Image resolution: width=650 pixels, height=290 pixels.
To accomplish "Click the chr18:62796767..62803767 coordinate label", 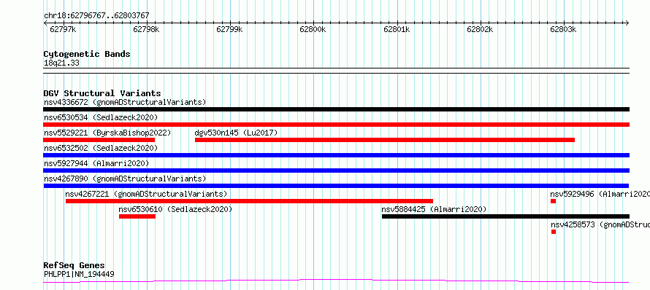I will (96, 16).
